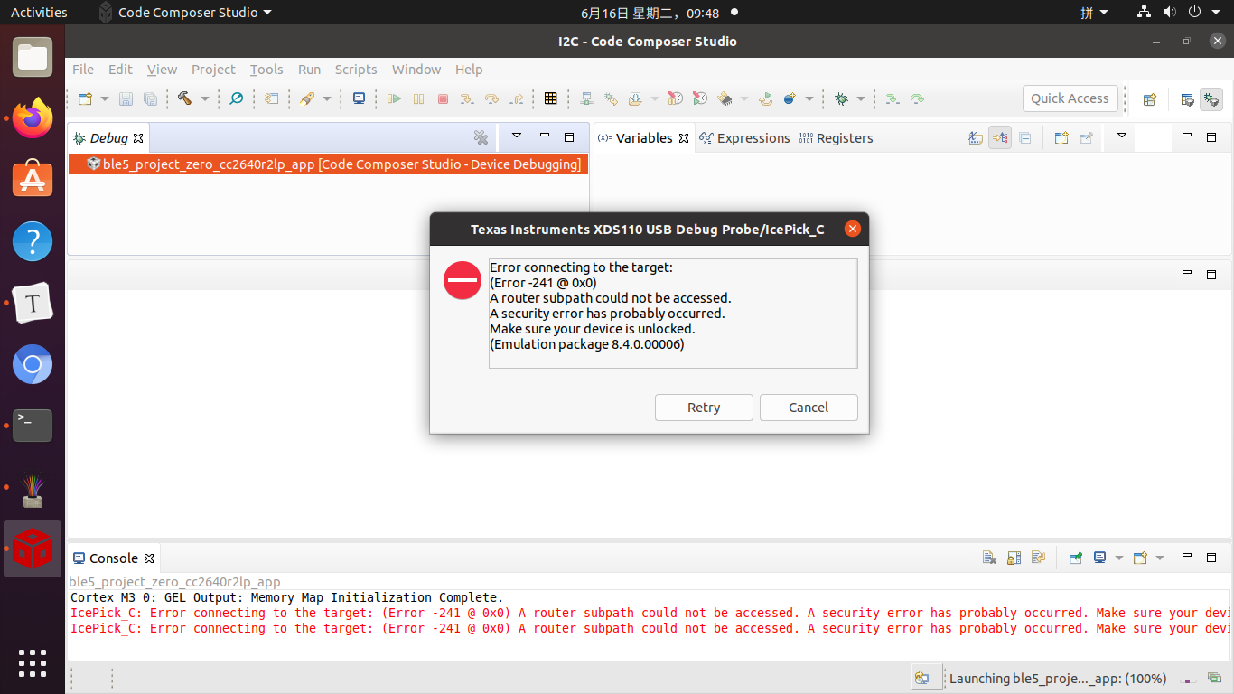Toggle Scroll Lock in the Console
The image size is (1234, 694).
coord(1014,558)
